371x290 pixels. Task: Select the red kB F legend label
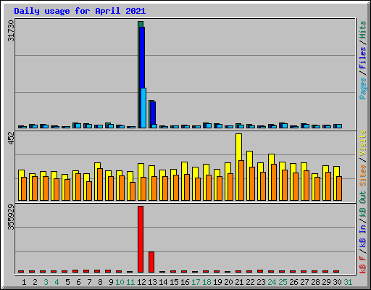(363, 264)
